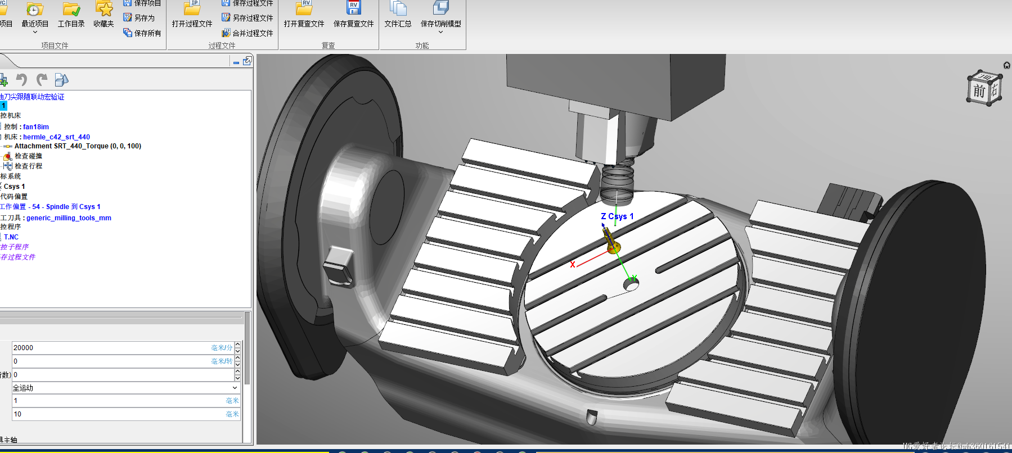Increase the 毫米/转 value
The width and height of the screenshot is (1012, 453).
238,358
